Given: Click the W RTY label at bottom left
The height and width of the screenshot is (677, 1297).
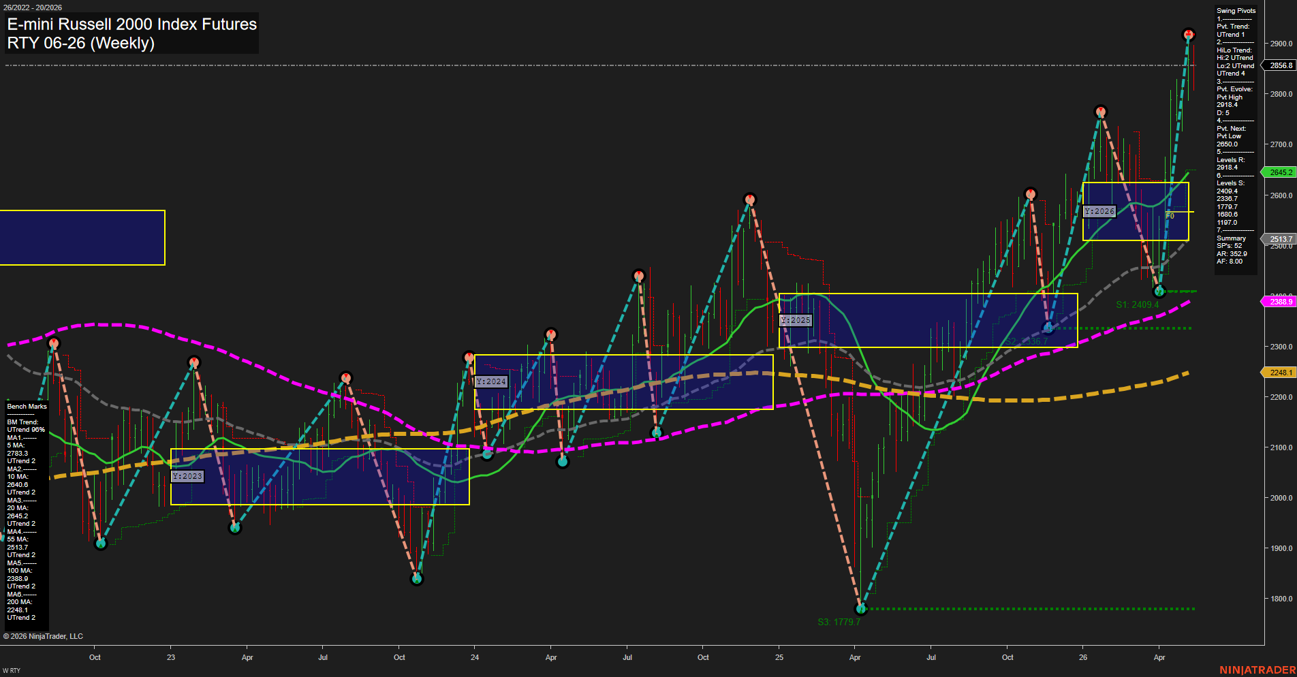Looking at the screenshot, I should pos(12,671).
